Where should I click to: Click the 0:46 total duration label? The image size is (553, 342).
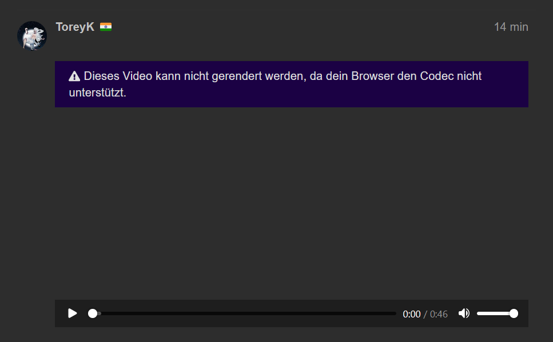pyautogui.click(x=439, y=314)
